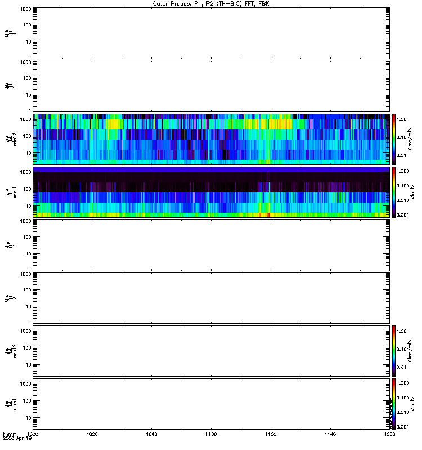The image size is (422, 450).
Task: Click the '1040' time label on the bottom axis
Action: (151, 434)
